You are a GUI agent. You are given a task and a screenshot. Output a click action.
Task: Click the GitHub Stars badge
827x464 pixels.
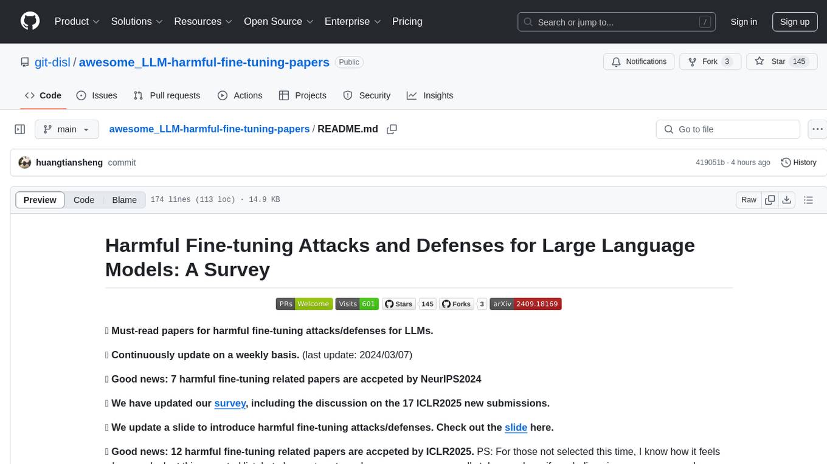pyautogui.click(x=399, y=304)
